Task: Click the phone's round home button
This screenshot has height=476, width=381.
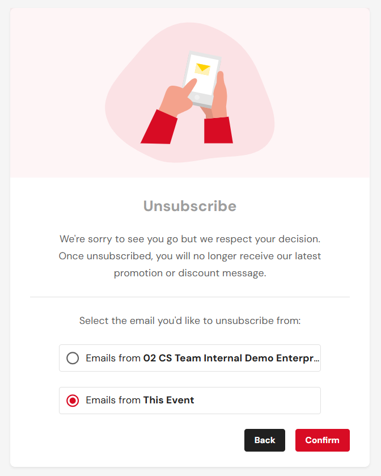Action: click(197, 97)
